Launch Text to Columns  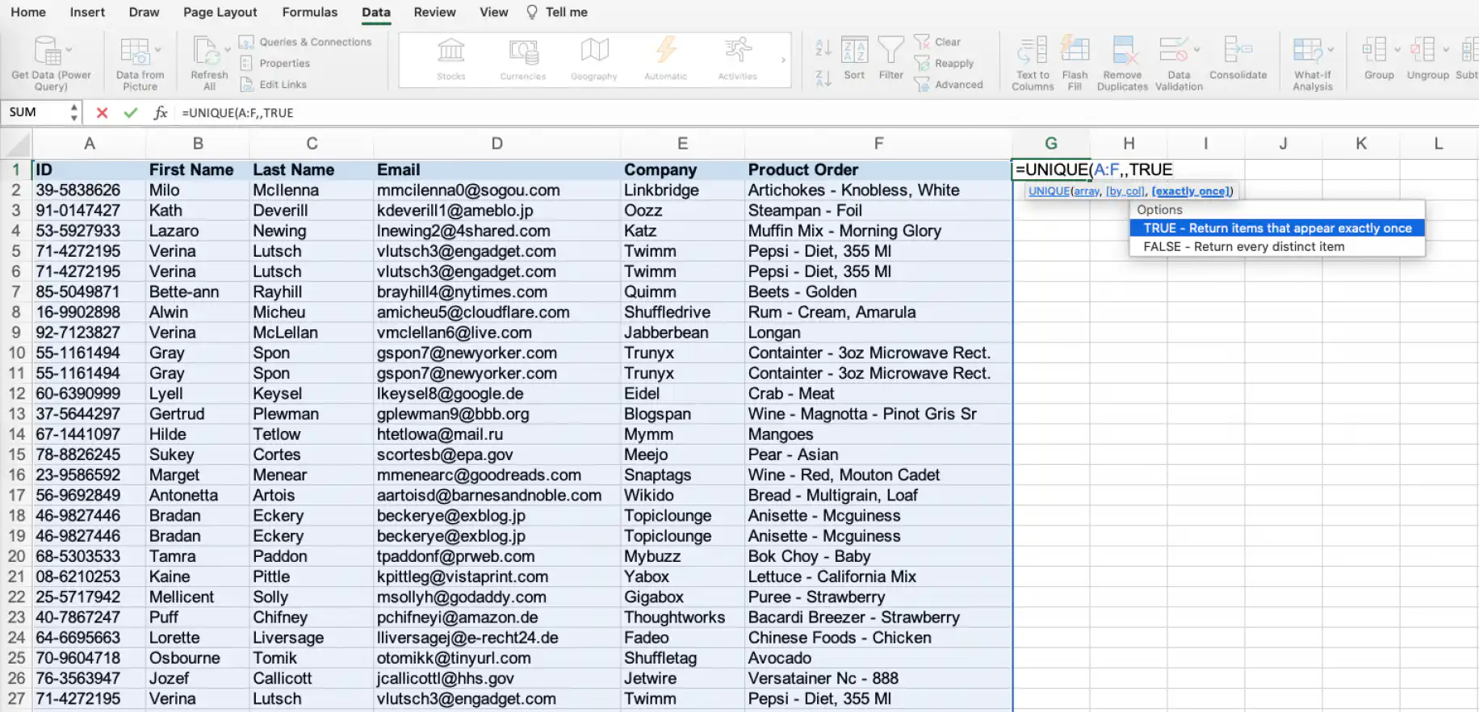click(x=1033, y=63)
